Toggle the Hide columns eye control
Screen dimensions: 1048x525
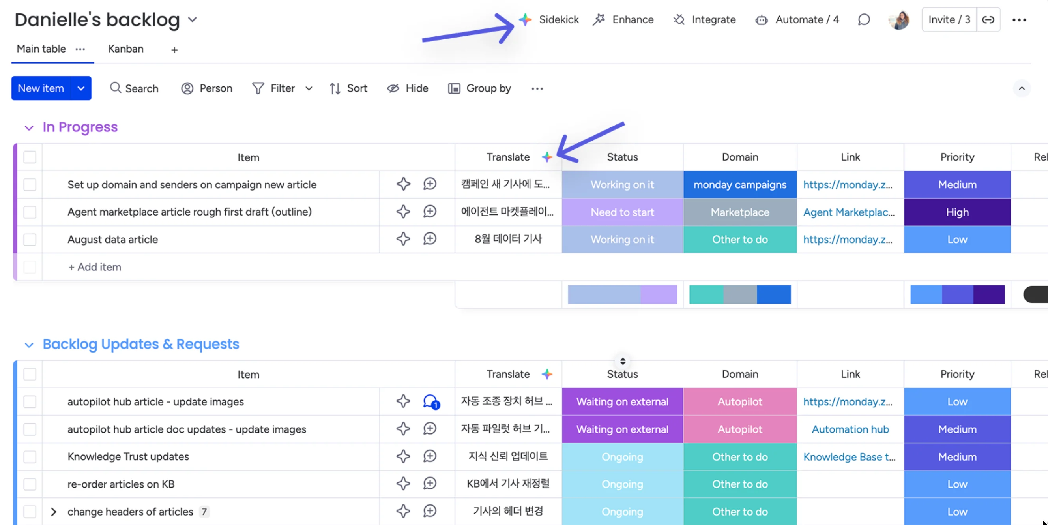coord(407,88)
